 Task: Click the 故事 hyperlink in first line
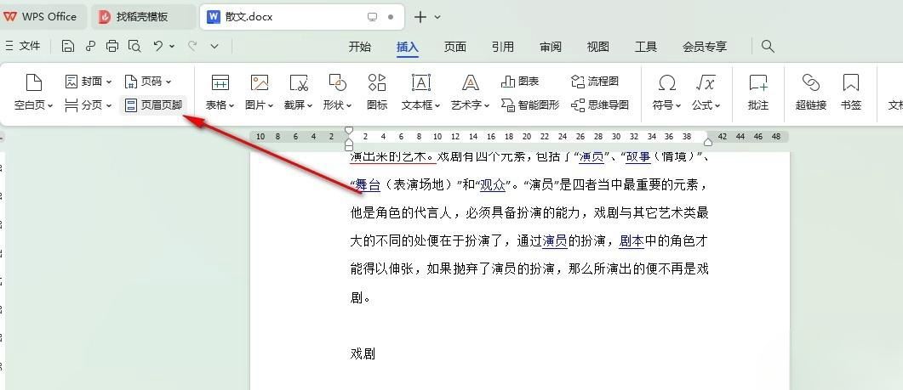click(x=638, y=156)
